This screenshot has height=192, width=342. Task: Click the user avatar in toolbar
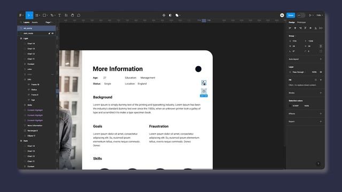[x=282, y=15]
